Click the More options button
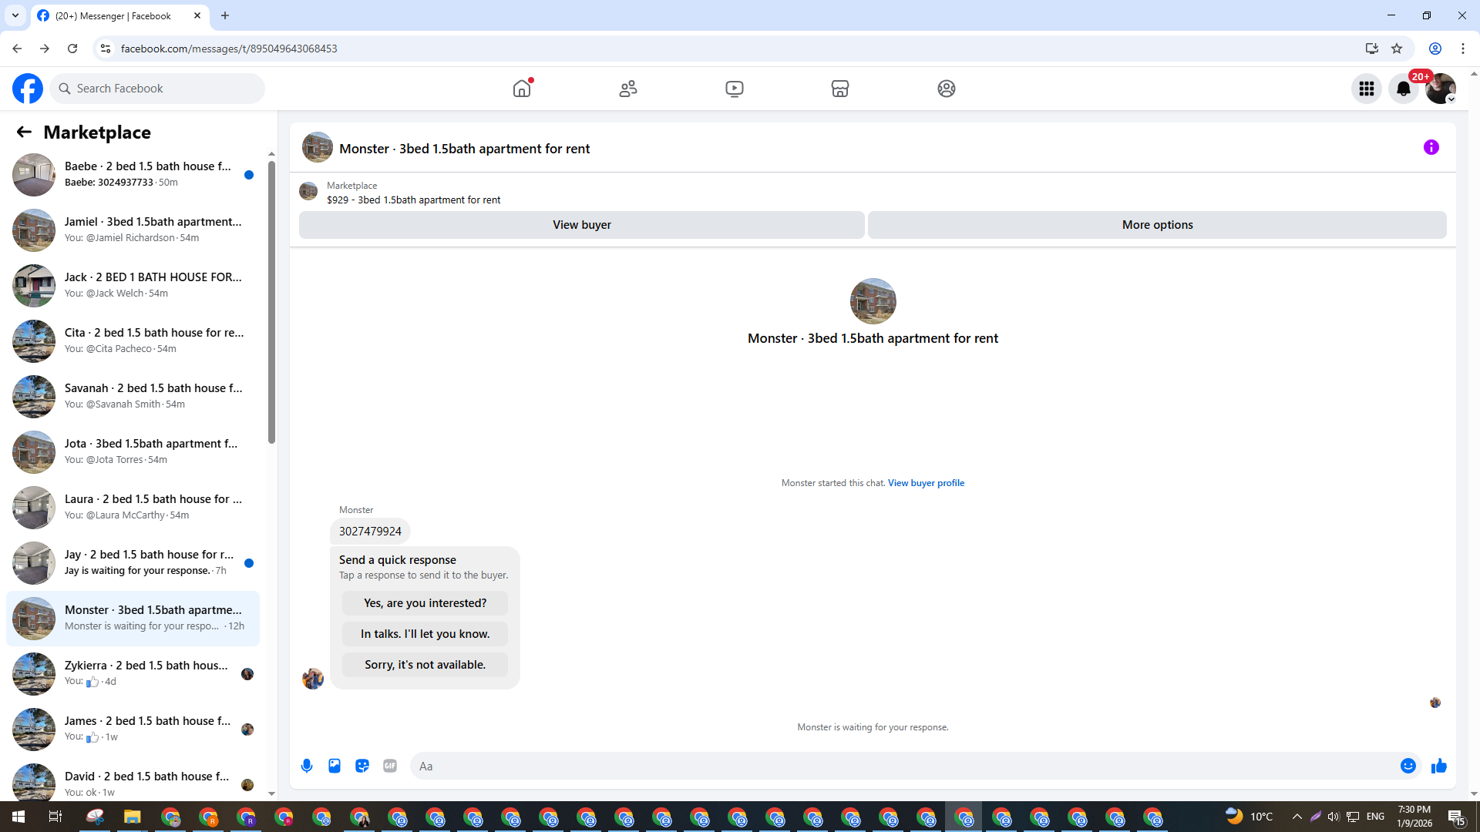1480x832 pixels. coord(1156,225)
